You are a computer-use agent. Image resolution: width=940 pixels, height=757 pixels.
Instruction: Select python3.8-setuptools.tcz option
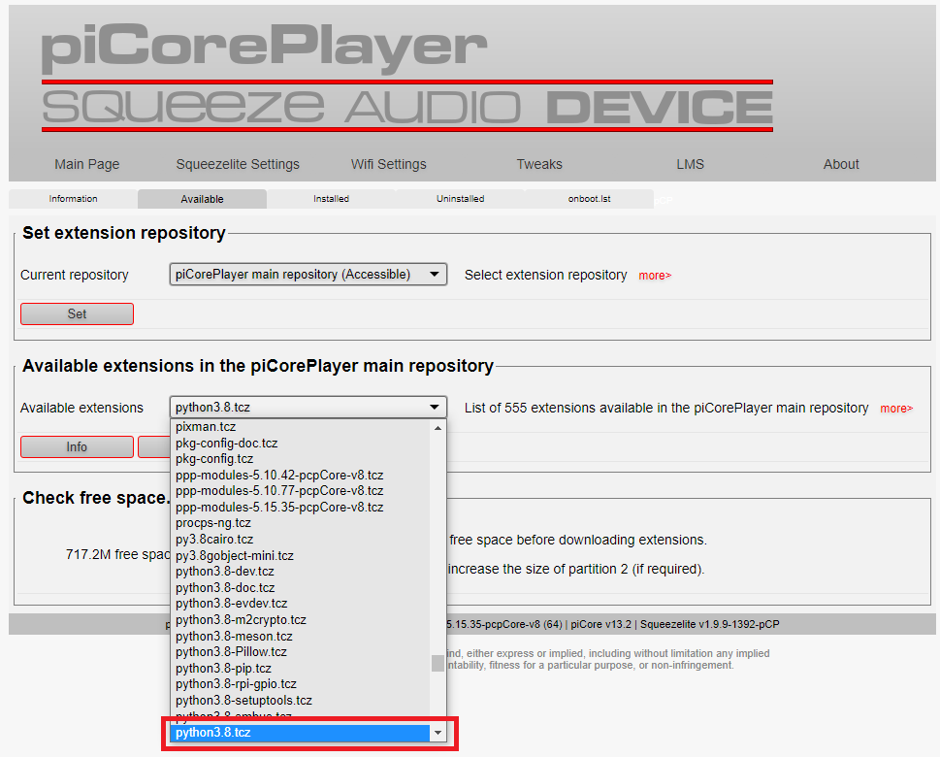point(301,700)
